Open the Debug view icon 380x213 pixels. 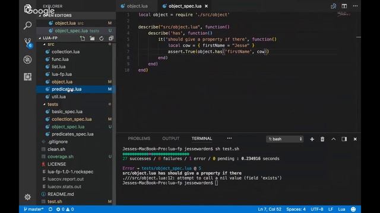coord(28,60)
